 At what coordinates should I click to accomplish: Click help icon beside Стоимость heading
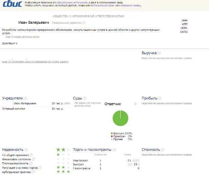[163, 150]
